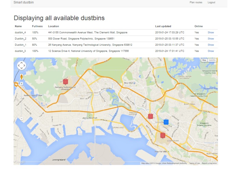Open the Plan routes page
The width and height of the screenshot is (238, 169).
[x=196, y=2]
